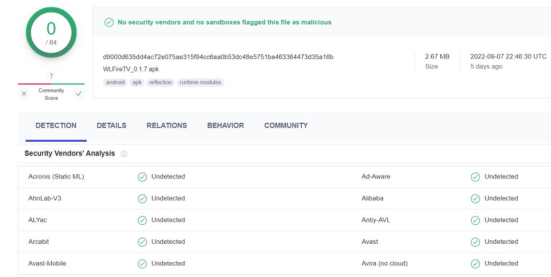551x277 pixels.
Task: Click the android tag
Action: click(115, 83)
